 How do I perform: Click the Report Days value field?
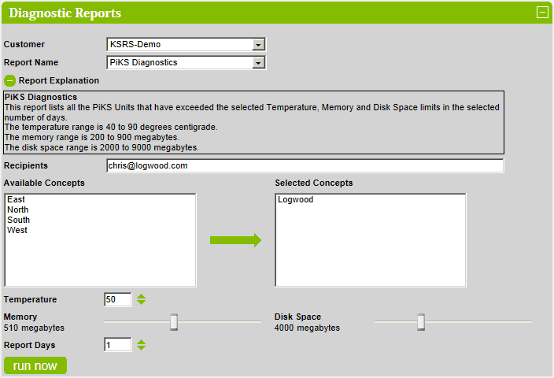point(117,345)
